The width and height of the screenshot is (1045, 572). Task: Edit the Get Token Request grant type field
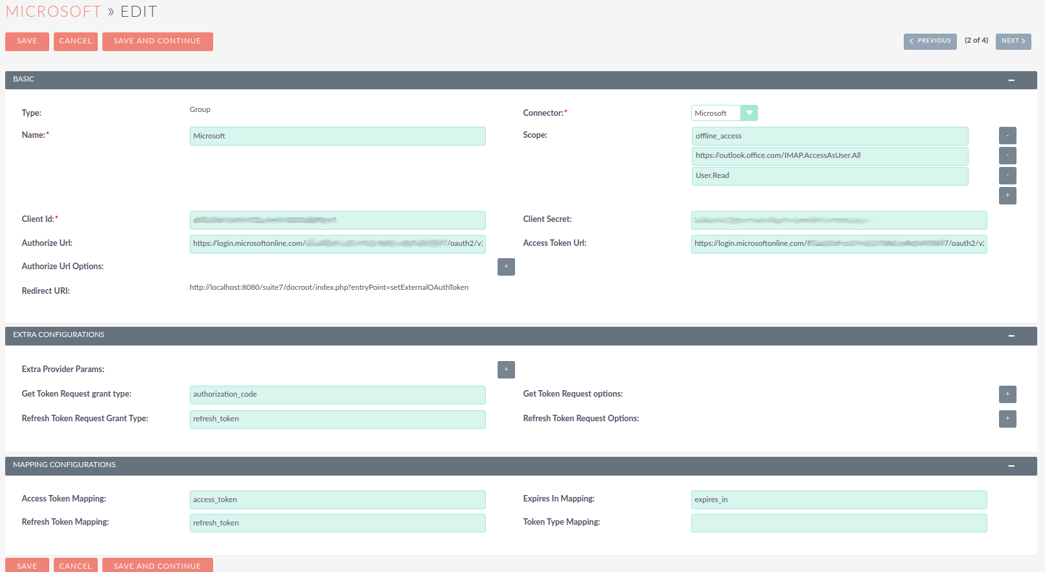pos(338,395)
